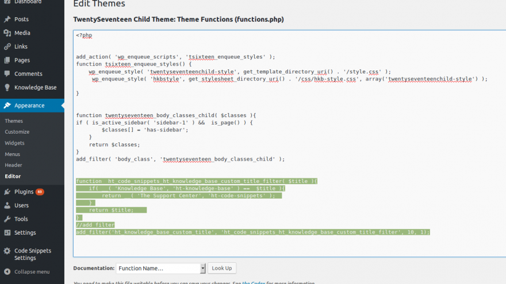Click the Tools wrench icon
The image size is (506, 284).
(x=7, y=219)
